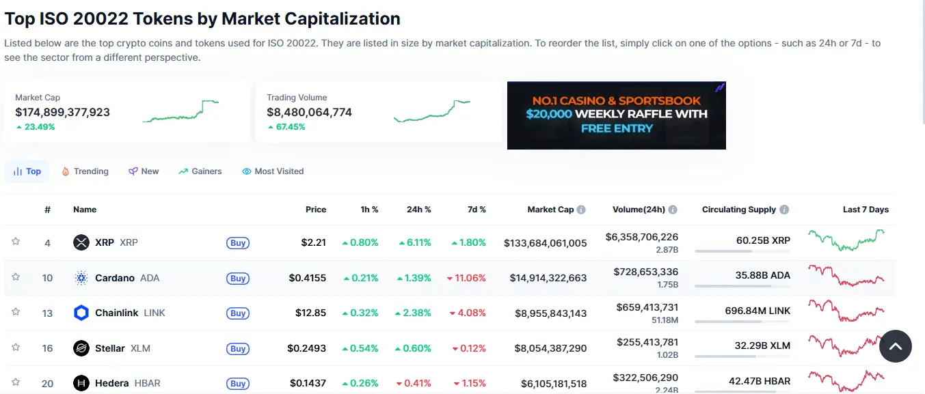Screen dimensions: 925x394
Task: Open the FREE ENTRY casino banner
Action: 616,115
